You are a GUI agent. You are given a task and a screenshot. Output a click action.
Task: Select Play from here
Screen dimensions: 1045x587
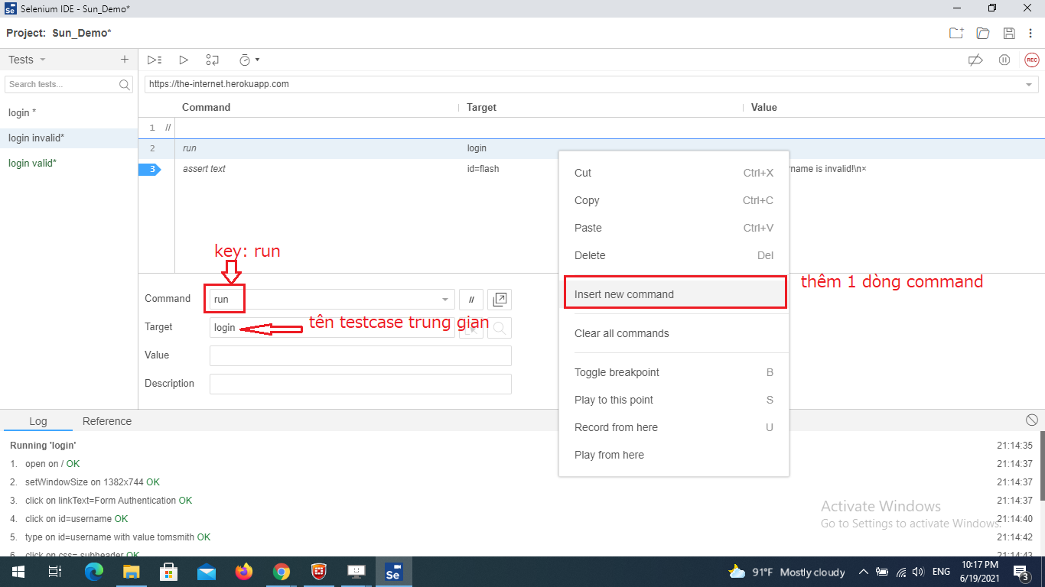click(674, 455)
